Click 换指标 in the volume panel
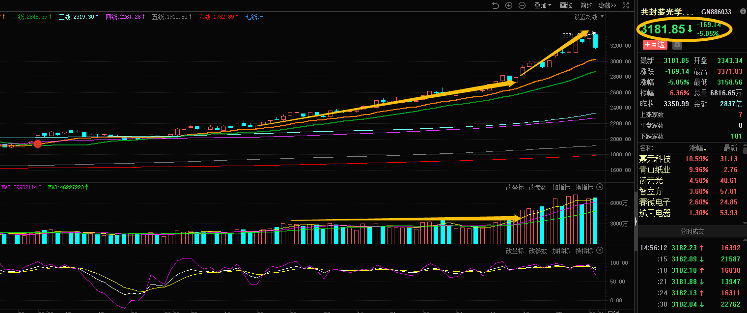Image resolution: width=747 pixels, height=313 pixels. (x=584, y=187)
